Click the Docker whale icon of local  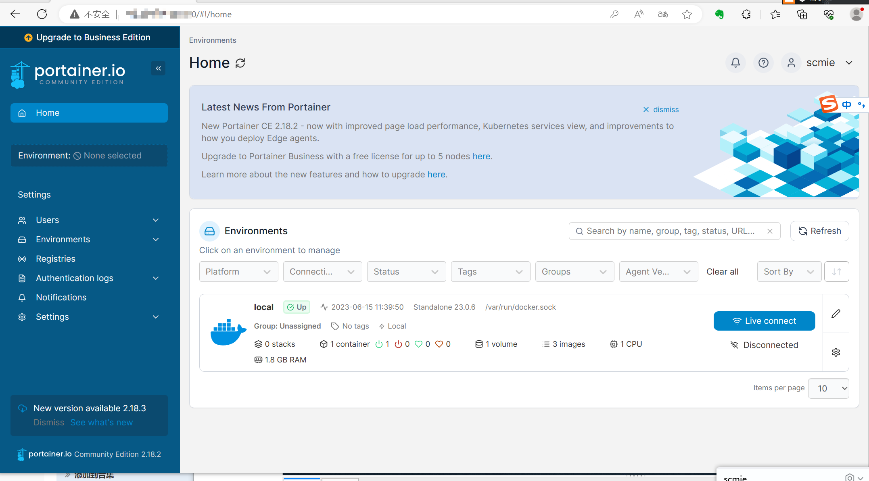(228, 332)
